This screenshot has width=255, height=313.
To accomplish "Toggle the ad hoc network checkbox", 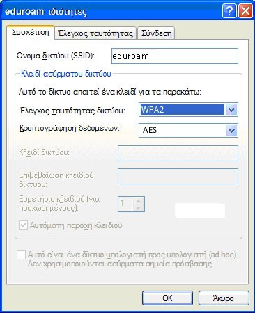I will 22,255.
